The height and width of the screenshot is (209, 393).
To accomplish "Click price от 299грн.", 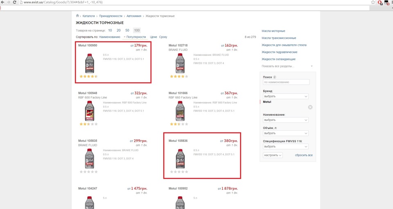I will point(139,141).
